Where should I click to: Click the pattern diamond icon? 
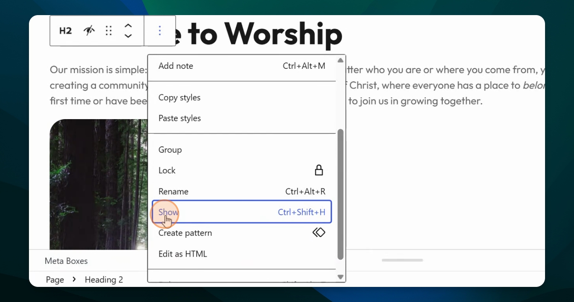[319, 232]
